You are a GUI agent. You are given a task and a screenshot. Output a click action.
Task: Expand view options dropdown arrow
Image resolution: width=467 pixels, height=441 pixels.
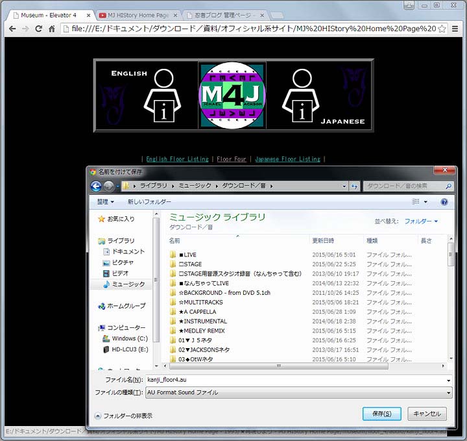(425, 202)
